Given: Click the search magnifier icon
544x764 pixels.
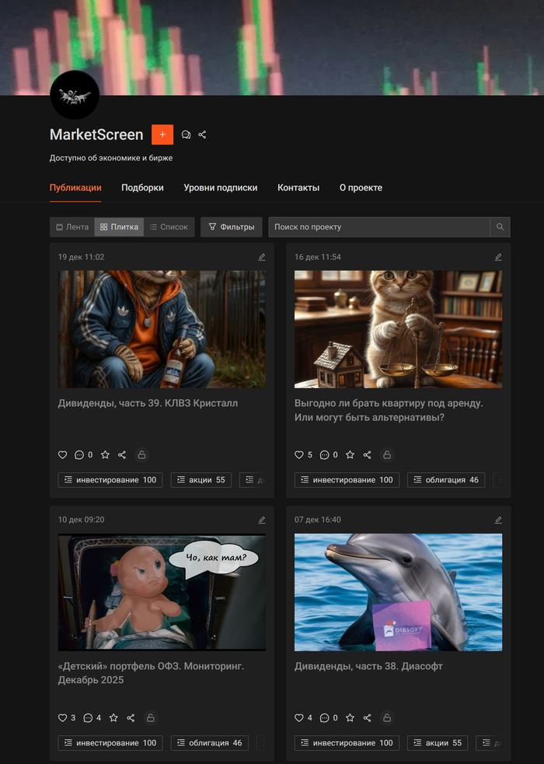Looking at the screenshot, I should [x=500, y=227].
